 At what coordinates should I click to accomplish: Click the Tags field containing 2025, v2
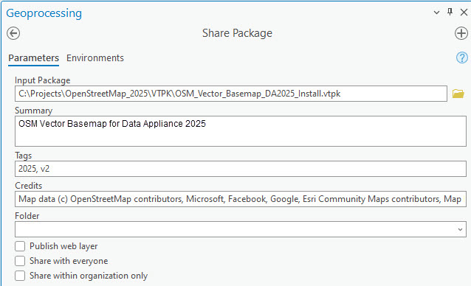[241, 169]
